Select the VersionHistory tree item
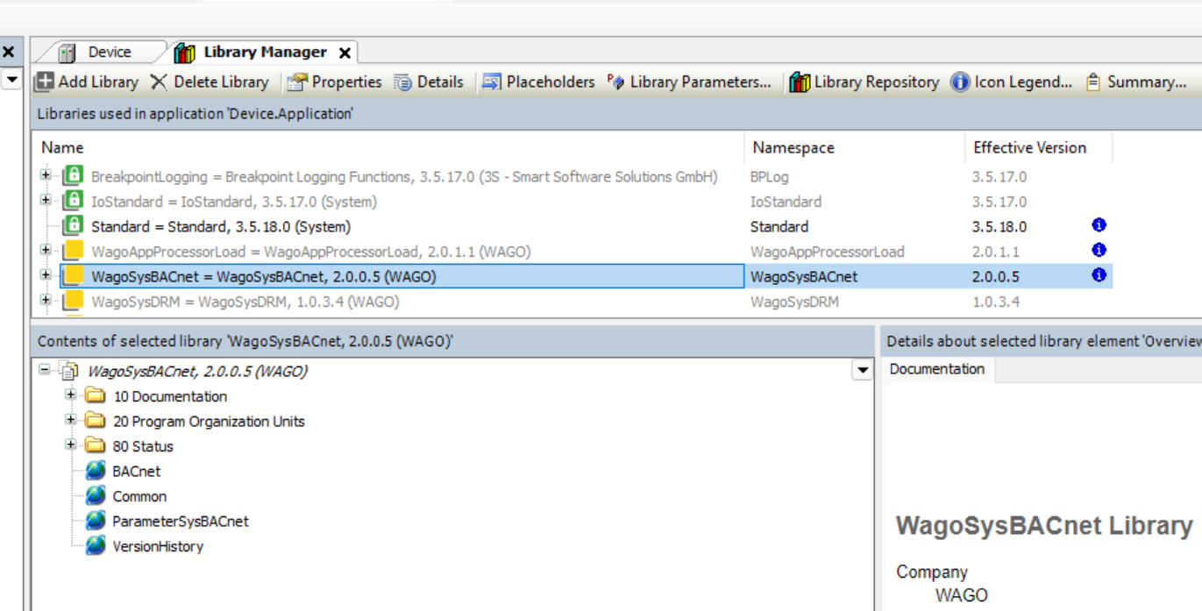The width and height of the screenshot is (1202, 611). click(x=158, y=546)
